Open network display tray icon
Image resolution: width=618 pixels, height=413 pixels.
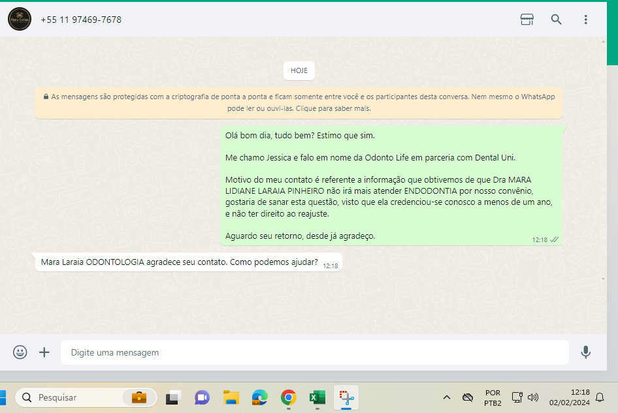517,397
